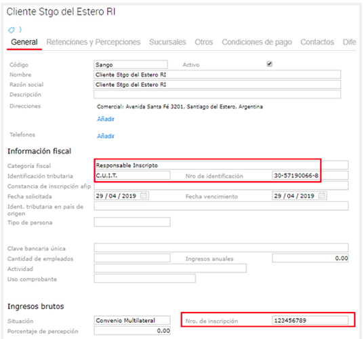Open the Uso comprobante field
364x339 pixels.
point(145,279)
